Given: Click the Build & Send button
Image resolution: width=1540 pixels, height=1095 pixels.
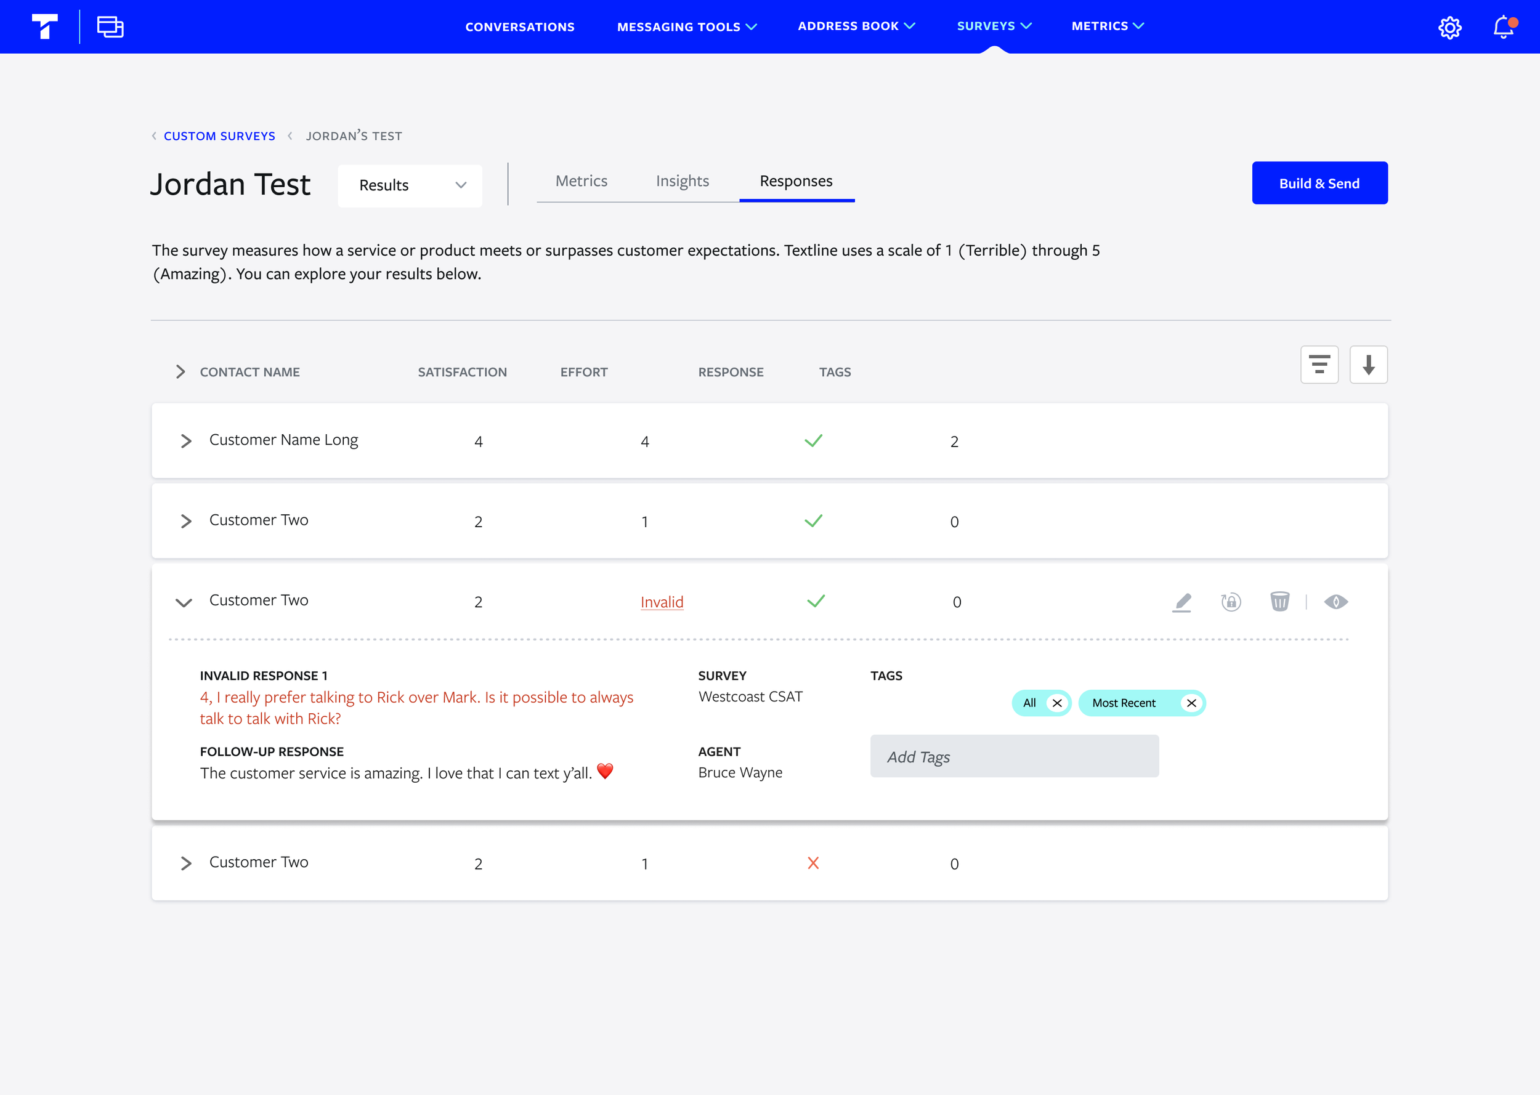Looking at the screenshot, I should coord(1319,183).
